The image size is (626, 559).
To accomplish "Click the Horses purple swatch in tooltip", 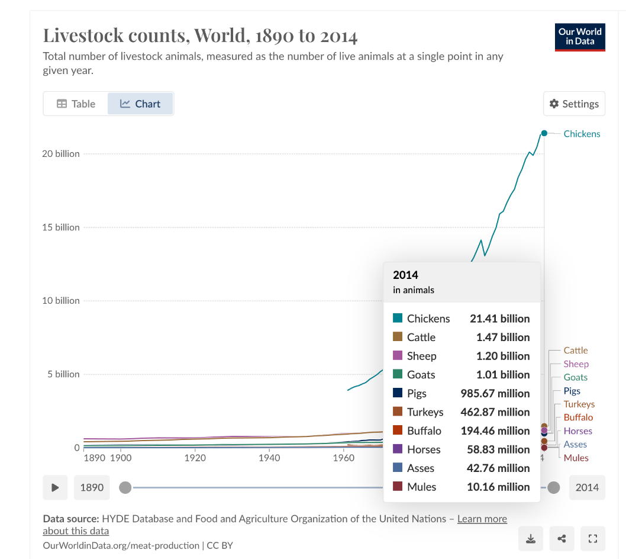I will tap(398, 449).
